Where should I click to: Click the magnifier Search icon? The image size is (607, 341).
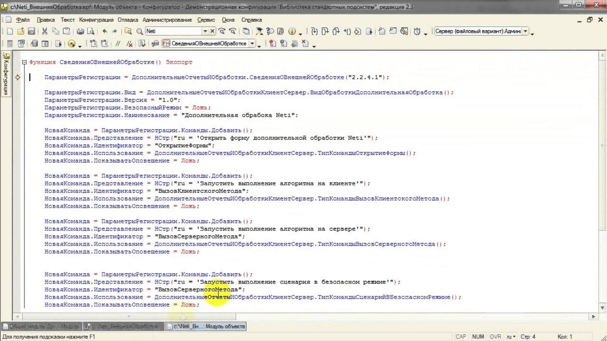139,31
